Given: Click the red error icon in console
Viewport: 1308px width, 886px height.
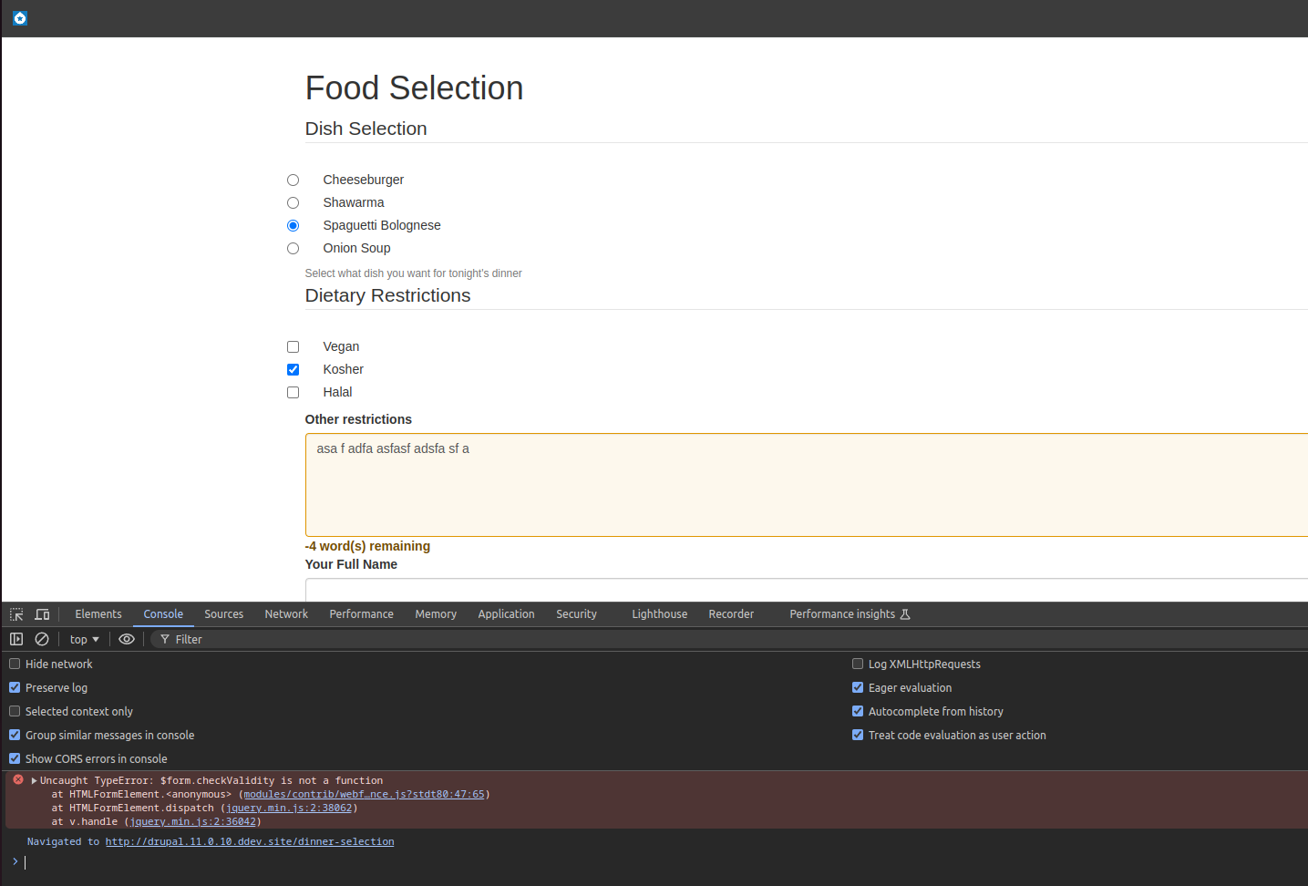Looking at the screenshot, I should tap(18, 780).
